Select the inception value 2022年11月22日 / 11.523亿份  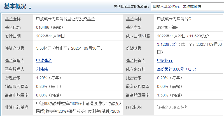[x=183, y=36]
